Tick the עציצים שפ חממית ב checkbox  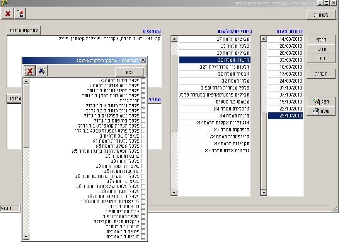[x=143, y=136]
